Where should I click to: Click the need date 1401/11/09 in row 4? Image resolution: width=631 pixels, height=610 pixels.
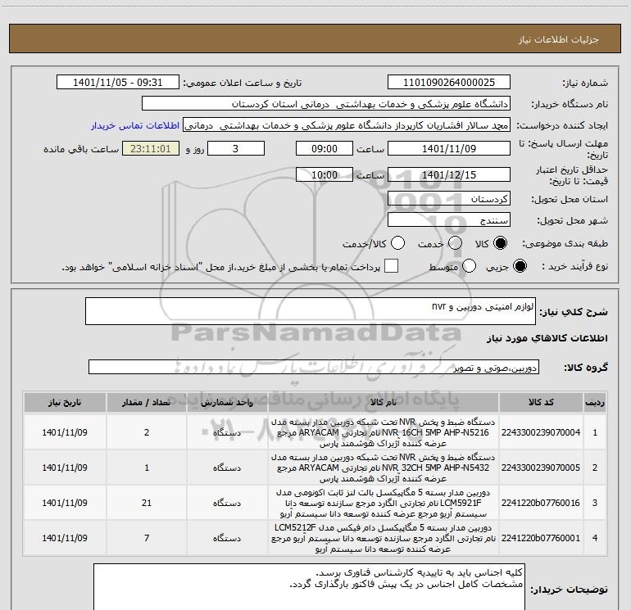pos(65,538)
